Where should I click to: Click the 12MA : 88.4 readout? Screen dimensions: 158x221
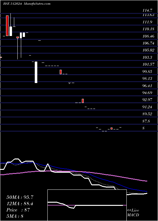[20, 204]
